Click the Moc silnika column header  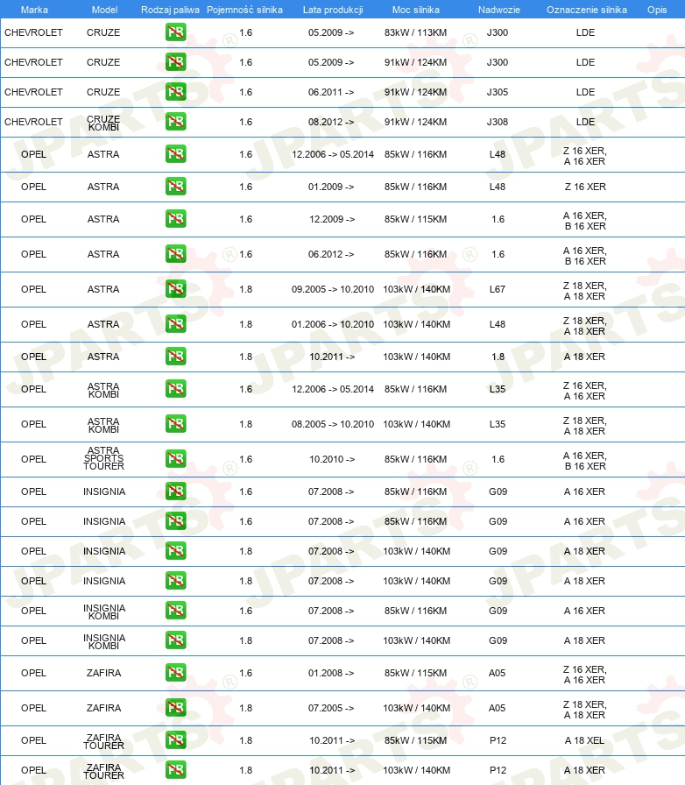(x=415, y=10)
